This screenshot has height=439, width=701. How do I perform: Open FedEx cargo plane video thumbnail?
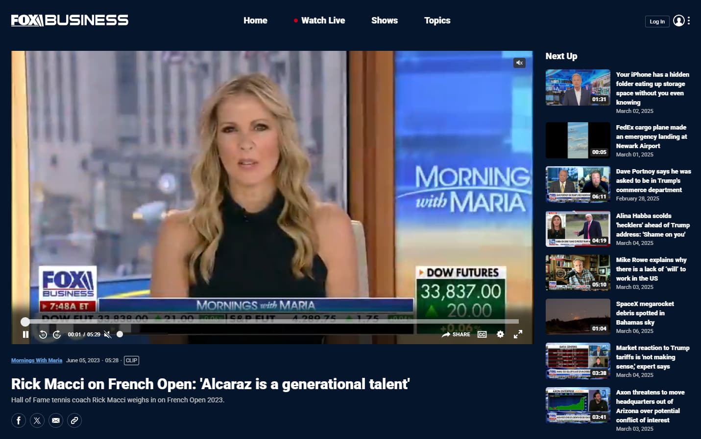point(578,140)
